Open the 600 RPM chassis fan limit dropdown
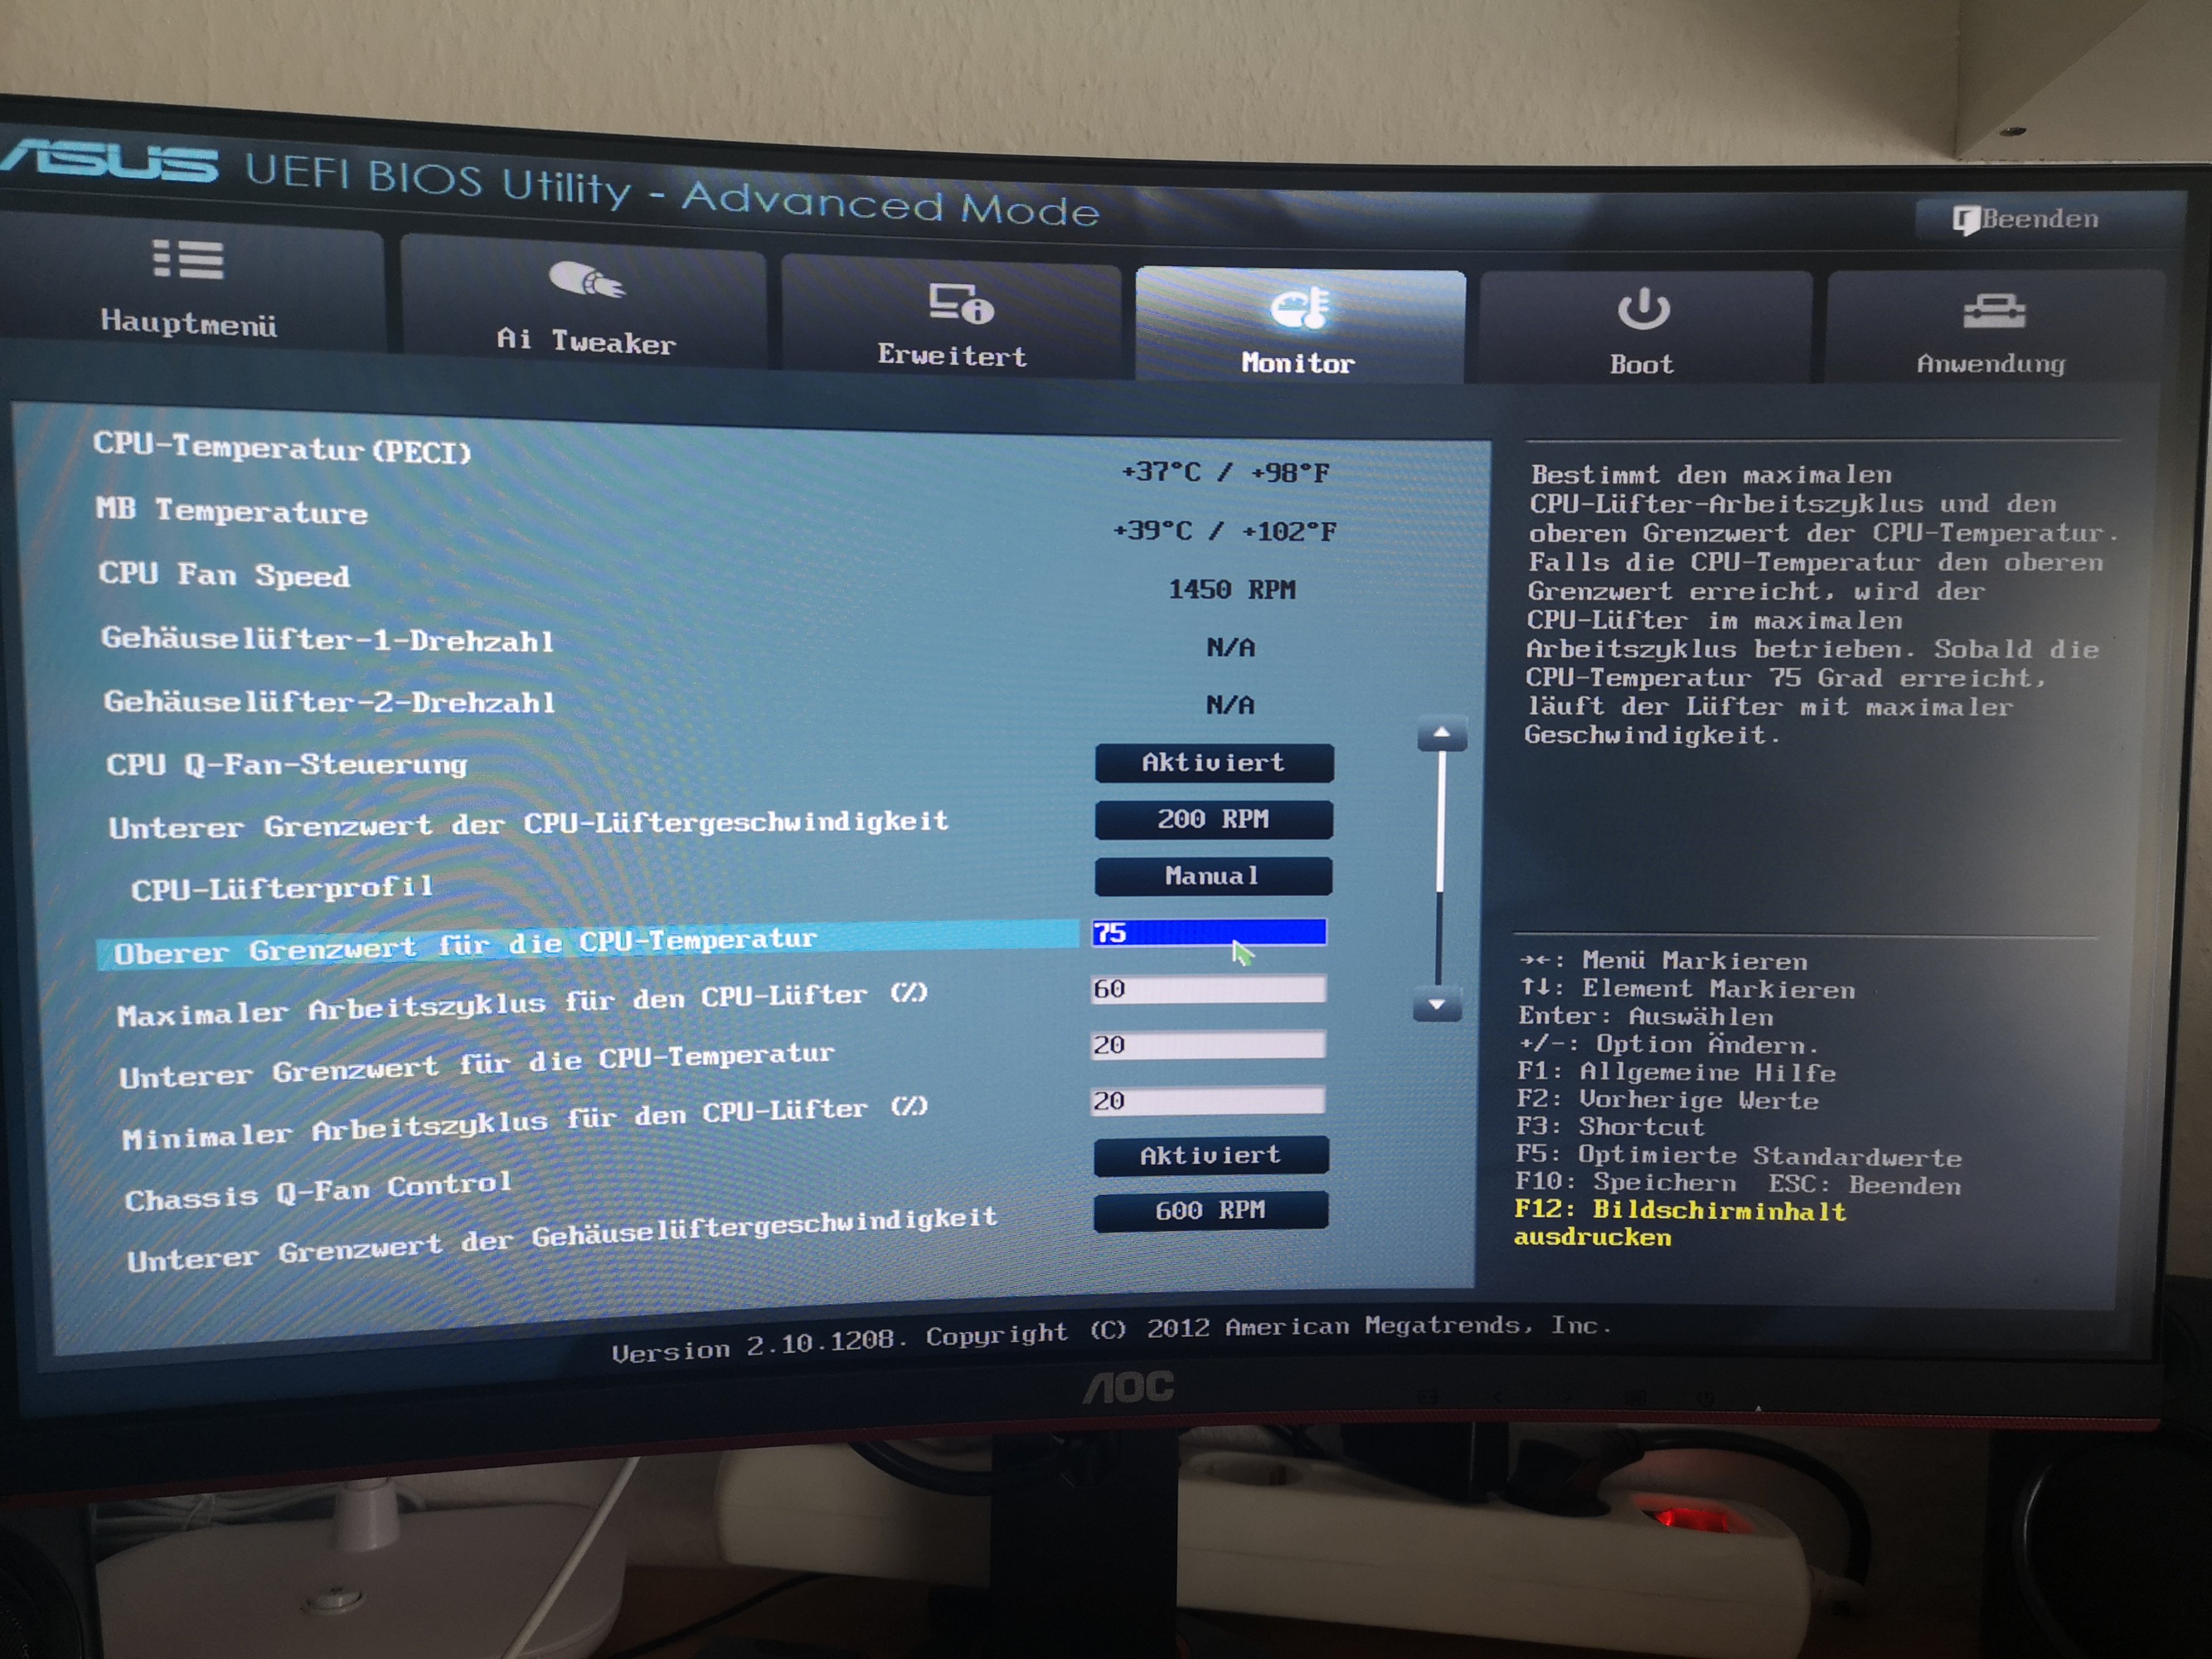 (x=1210, y=1211)
